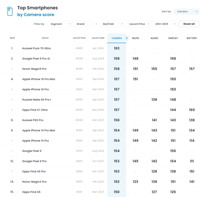Open Google Pixel 9 Pro XL link
206x197 pixels.
tap(36, 59)
